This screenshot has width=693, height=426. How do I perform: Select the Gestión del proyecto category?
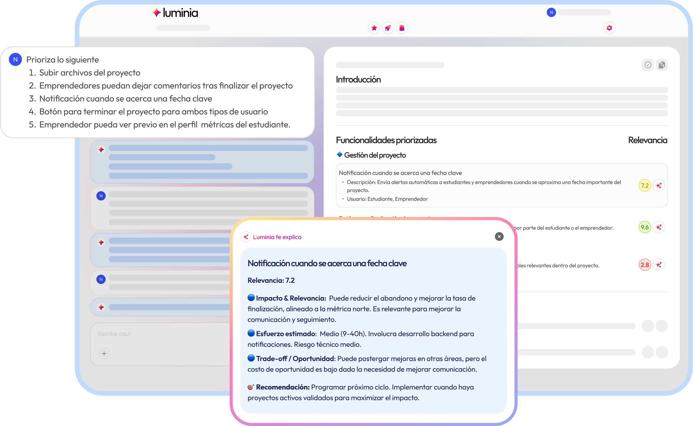(371, 155)
